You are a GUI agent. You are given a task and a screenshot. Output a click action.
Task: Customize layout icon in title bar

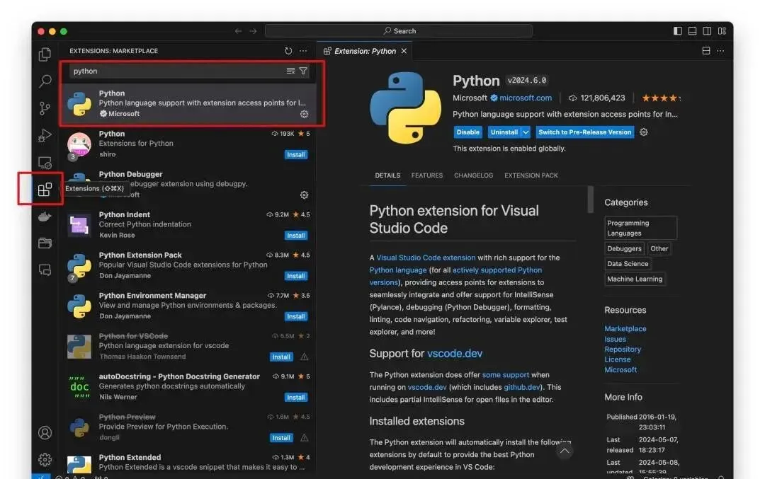[x=722, y=30]
